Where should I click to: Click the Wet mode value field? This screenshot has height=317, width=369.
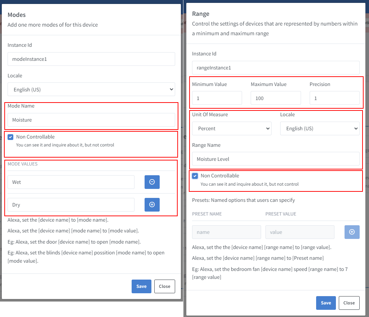[71, 182]
